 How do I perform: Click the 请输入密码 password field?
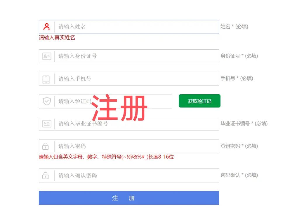(117, 146)
